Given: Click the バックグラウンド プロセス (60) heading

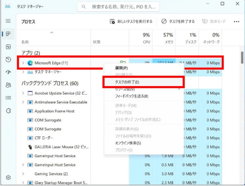Looking at the screenshot, I should click(50, 83).
